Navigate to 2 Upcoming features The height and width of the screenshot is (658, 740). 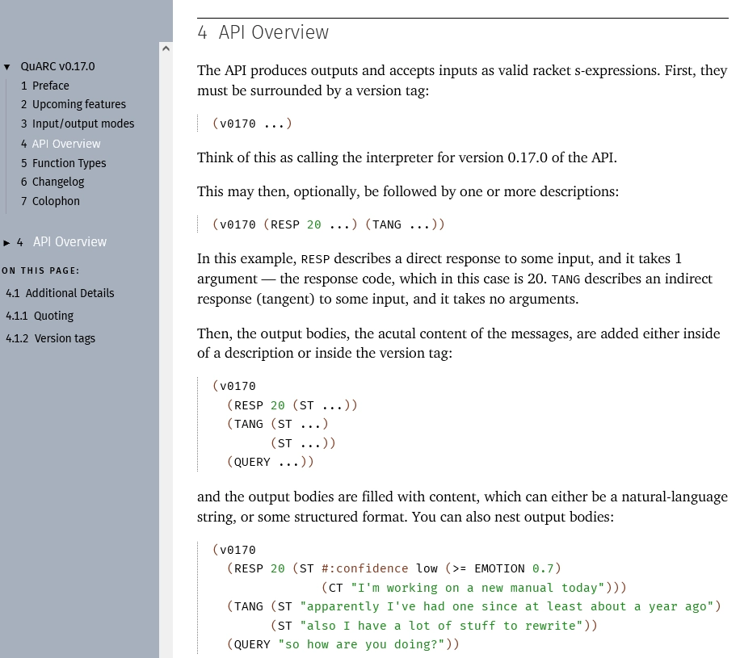tap(77, 104)
